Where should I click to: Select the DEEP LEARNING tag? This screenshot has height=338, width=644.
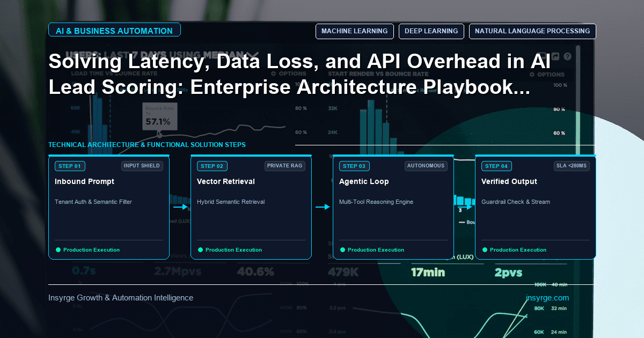(431, 31)
